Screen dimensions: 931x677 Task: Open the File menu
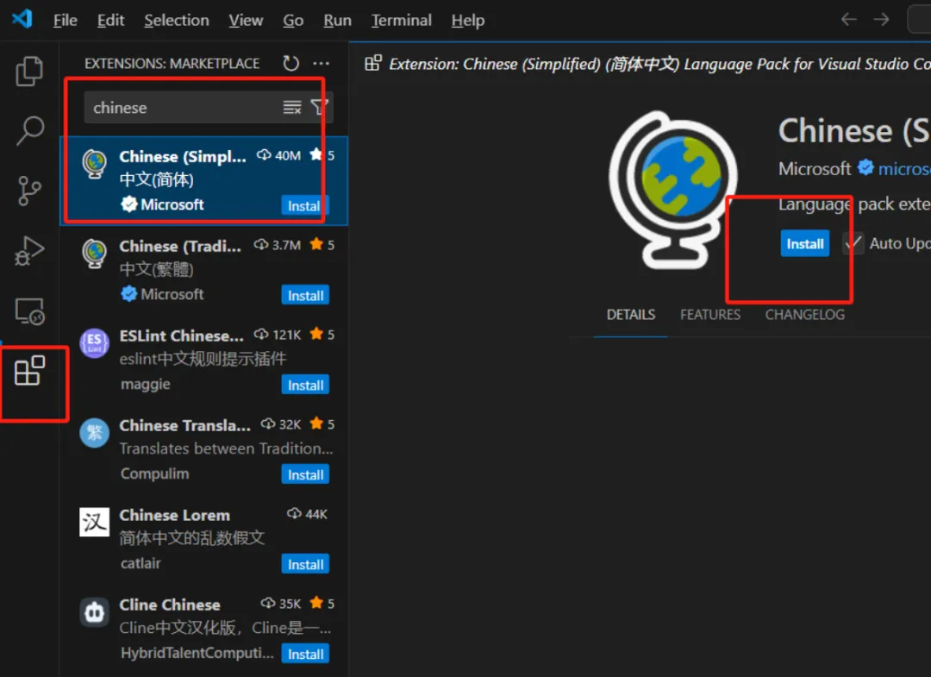65,20
